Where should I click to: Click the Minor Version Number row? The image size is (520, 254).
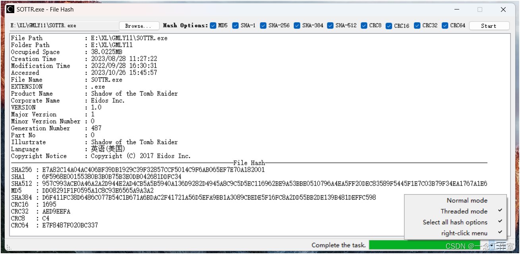tap(53, 121)
